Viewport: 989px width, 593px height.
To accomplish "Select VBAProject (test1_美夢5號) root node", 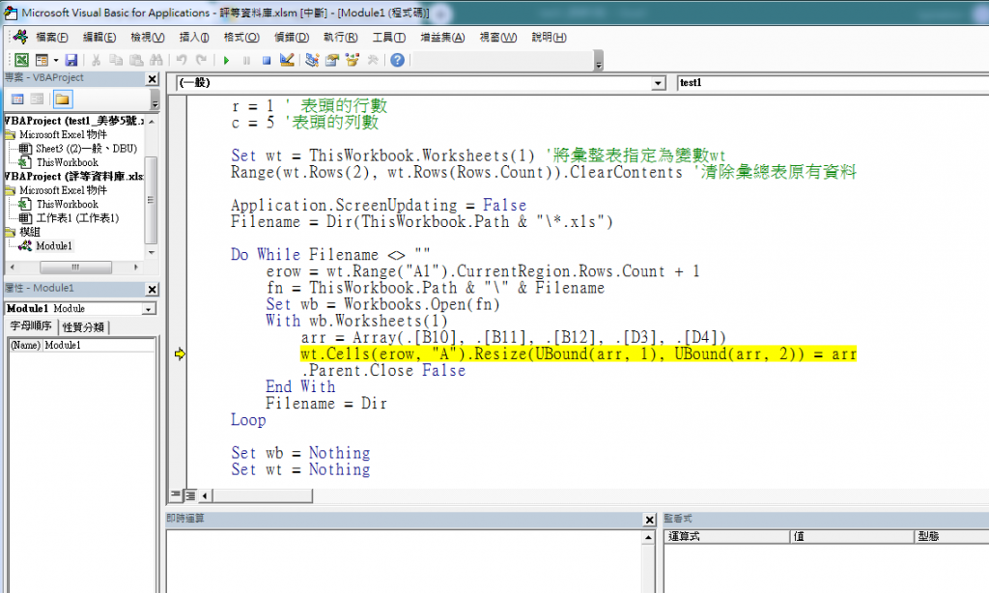I will (x=74, y=121).
